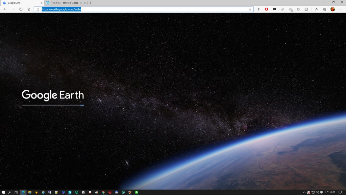Close the second browser tab
Image resolution: width=346 pixels, height=195 pixels.
pos(84,3)
